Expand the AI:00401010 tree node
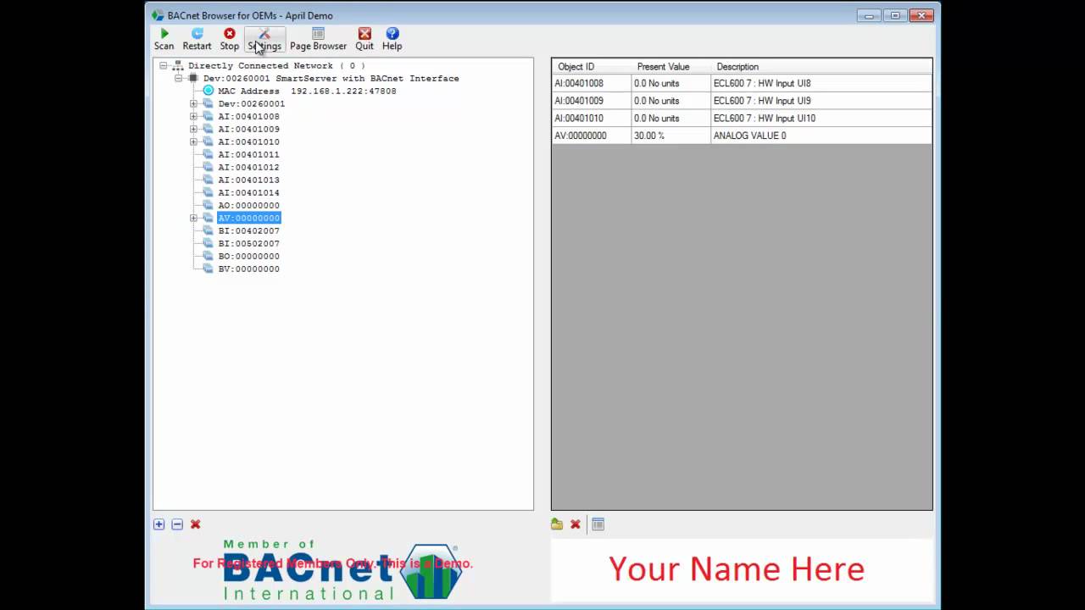Image resolution: width=1085 pixels, height=610 pixels. click(193, 141)
